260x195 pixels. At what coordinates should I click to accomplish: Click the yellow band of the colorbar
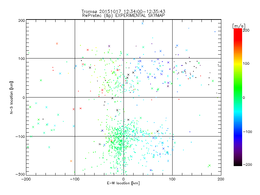(x=238, y=63)
